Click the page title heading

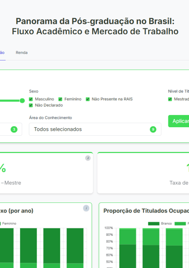95,26
